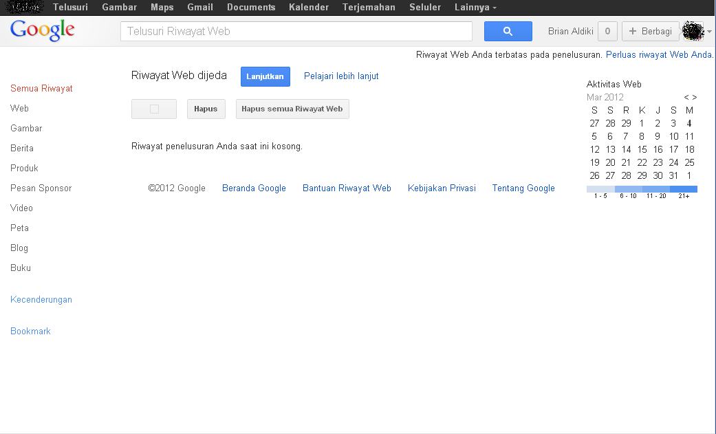Select Gambar in the sidebar

pyautogui.click(x=27, y=129)
